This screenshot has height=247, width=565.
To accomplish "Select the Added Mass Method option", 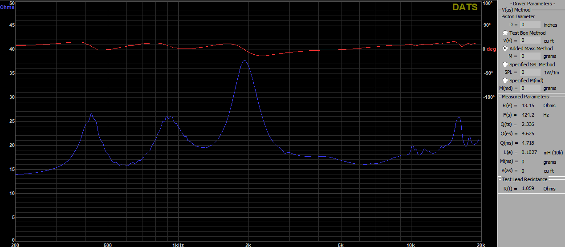I will click(505, 49).
